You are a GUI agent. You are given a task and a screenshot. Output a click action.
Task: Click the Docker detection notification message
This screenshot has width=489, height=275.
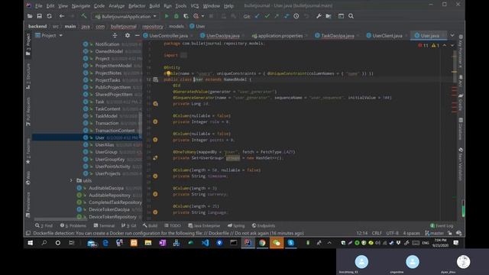(x=168, y=233)
